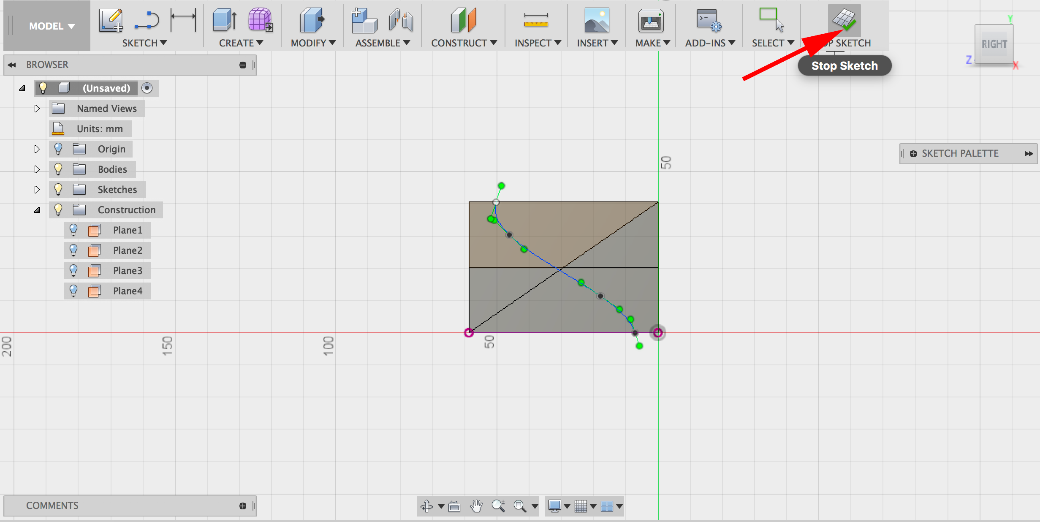Open the CONSTRUCT menu
1040x522 pixels.
464,43
